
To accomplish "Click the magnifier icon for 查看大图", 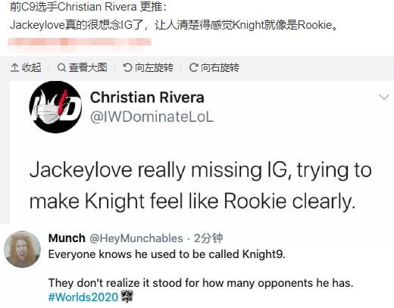I will point(61,67).
